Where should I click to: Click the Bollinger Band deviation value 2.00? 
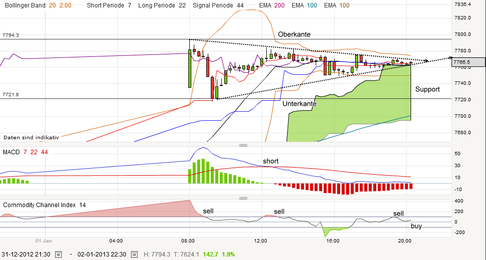pyautogui.click(x=65, y=5)
